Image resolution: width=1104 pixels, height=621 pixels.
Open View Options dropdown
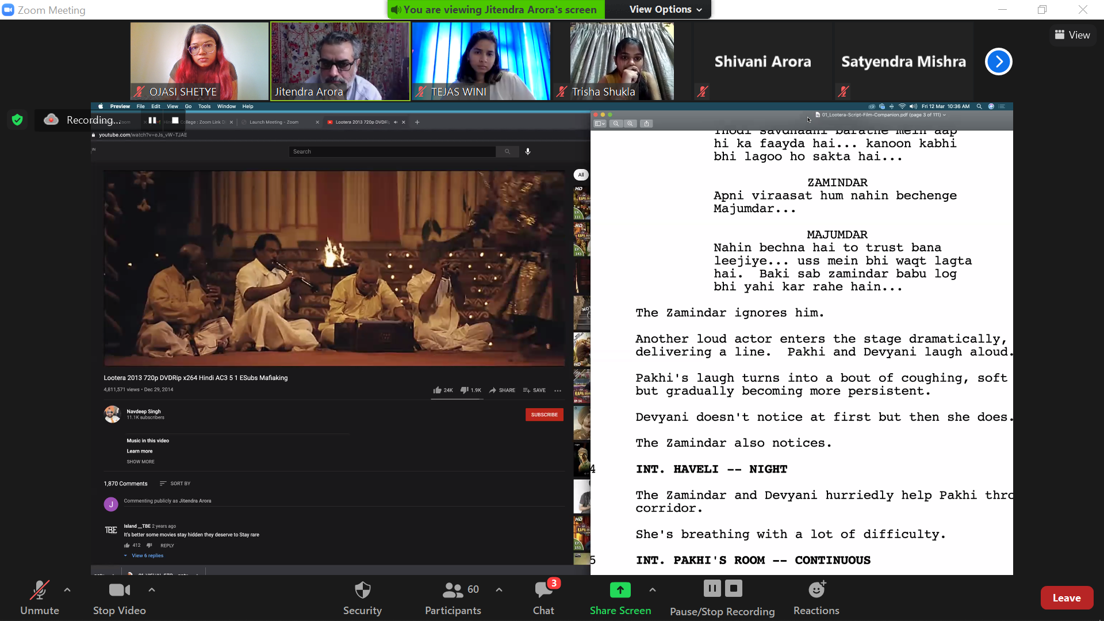(666, 9)
